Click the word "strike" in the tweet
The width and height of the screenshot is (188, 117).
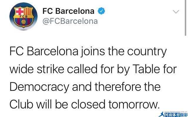(x=51, y=69)
